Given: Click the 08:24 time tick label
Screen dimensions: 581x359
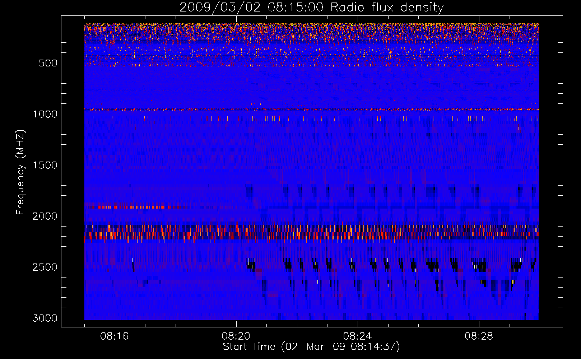Looking at the screenshot, I should pos(357,336).
